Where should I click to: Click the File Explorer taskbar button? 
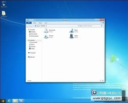click(x=15, y=101)
